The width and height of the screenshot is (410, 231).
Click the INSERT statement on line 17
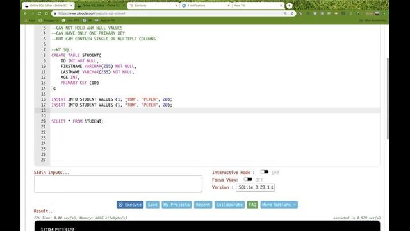[x=111, y=105]
